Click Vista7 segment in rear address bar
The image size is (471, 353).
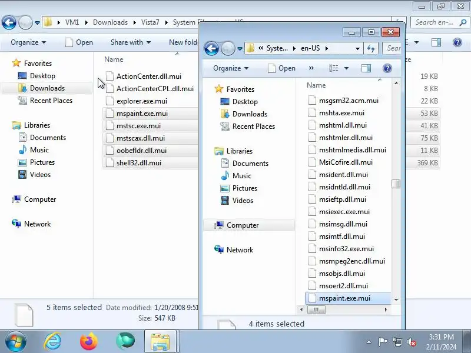(150, 22)
